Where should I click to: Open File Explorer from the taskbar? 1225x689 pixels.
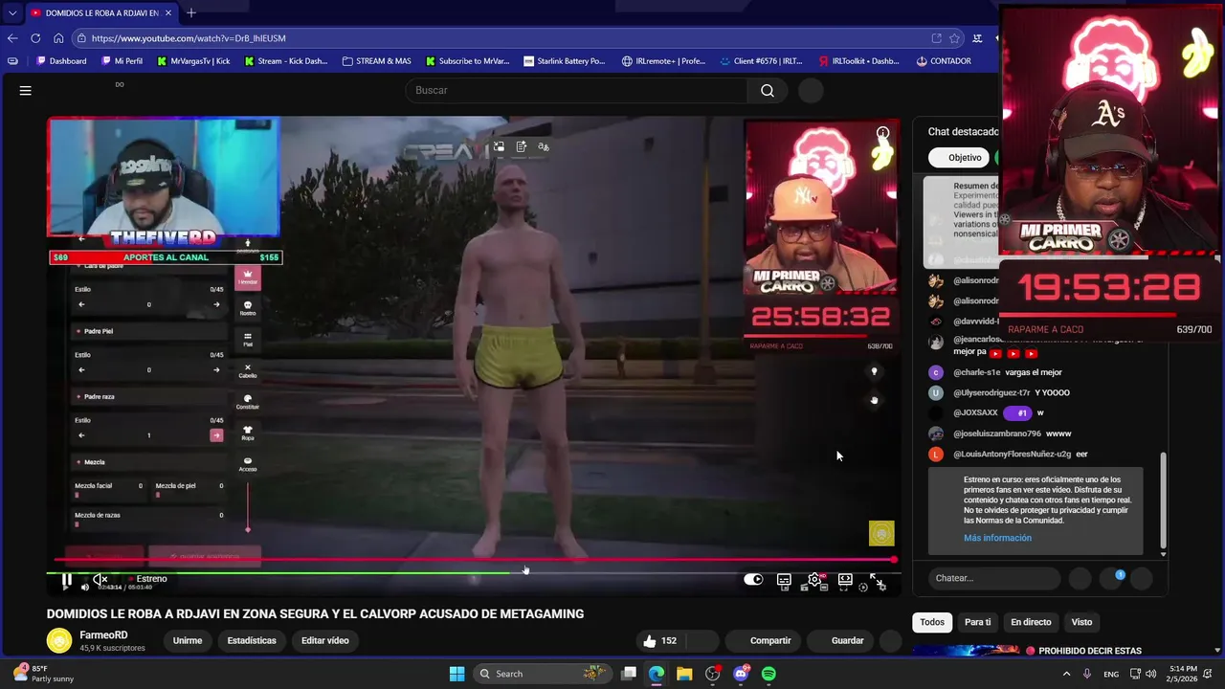(x=684, y=674)
